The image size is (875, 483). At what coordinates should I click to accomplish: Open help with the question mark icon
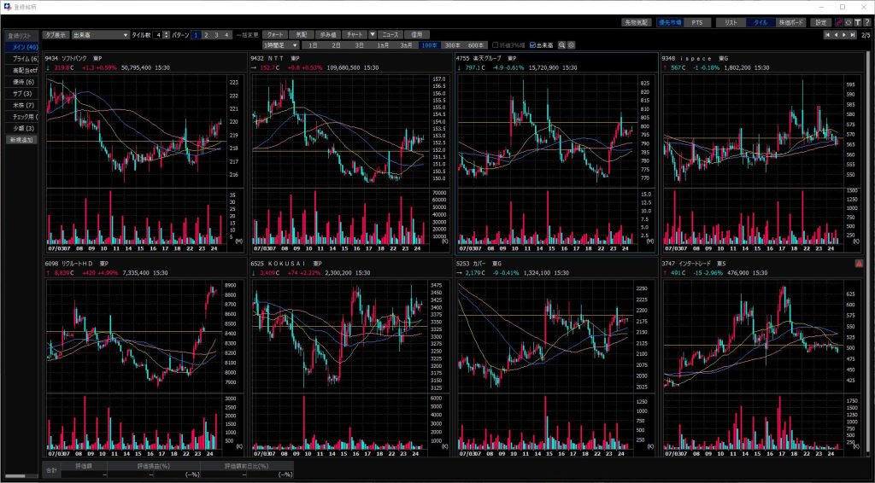[x=866, y=22]
